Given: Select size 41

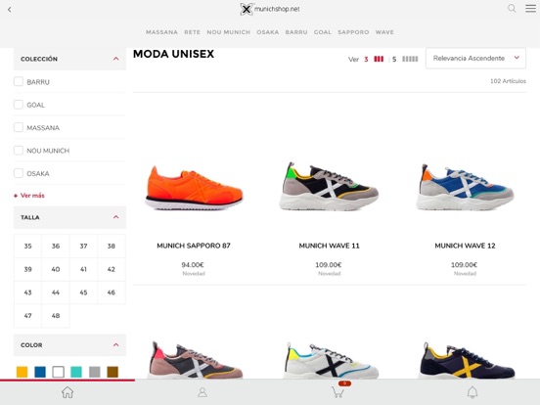Looking at the screenshot, I should click(x=84, y=269).
